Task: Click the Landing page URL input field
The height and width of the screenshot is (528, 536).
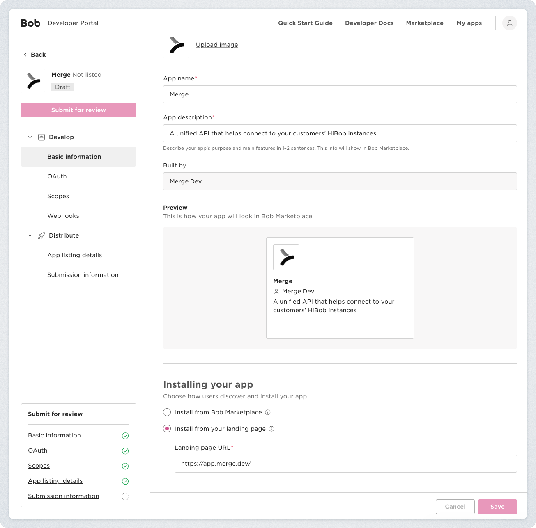Action: [x=346, y=464]
